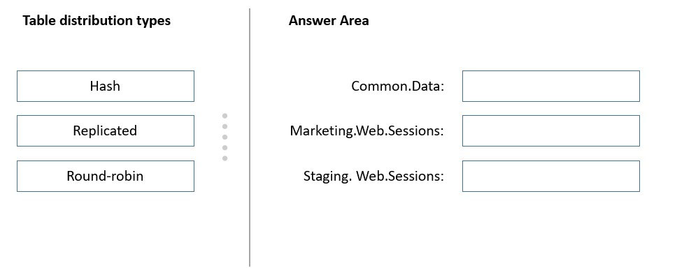Click the fourth gray dot of the divider handle

[225, 148]
